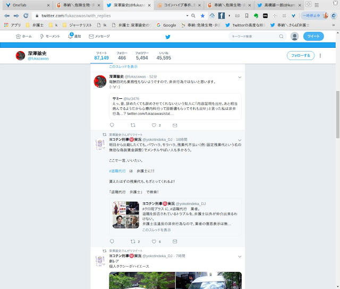The height and width of the screenshot is (289, 340).
Task: Expand the chevron menu on the 7時間 tweet
Action: [240, 257]
